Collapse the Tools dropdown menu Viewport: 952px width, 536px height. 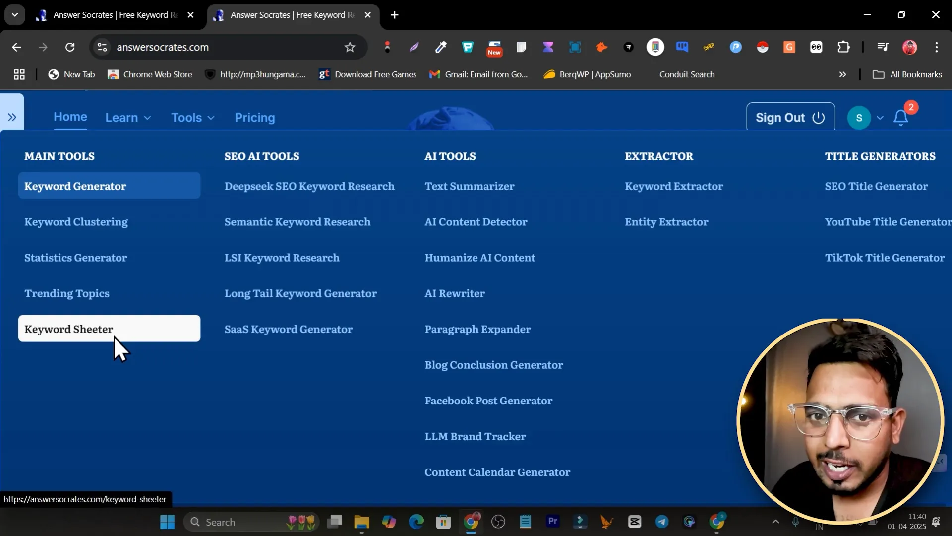pyautogui.click(x=192, y=118)
